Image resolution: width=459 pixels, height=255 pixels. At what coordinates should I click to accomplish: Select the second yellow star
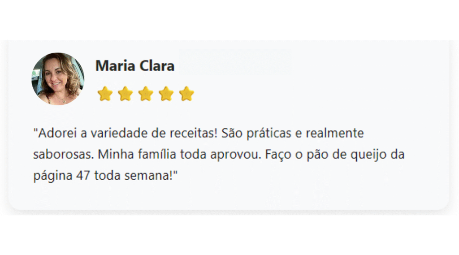125,94
